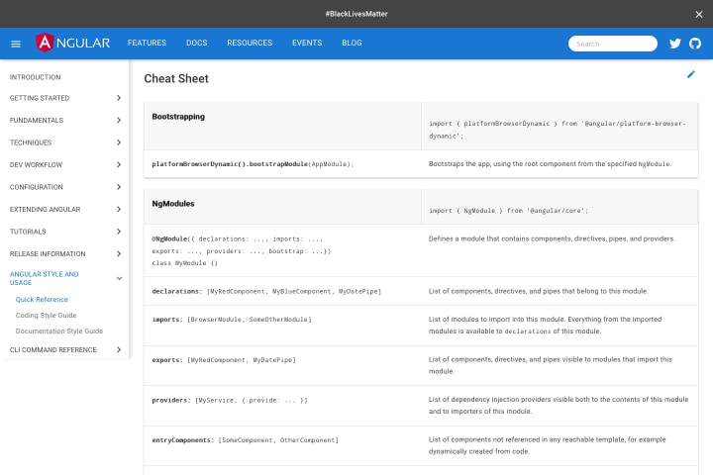713x475 pixels.
Task: Expand the CONFIGURATION section chevron
Action: point(119,187)
